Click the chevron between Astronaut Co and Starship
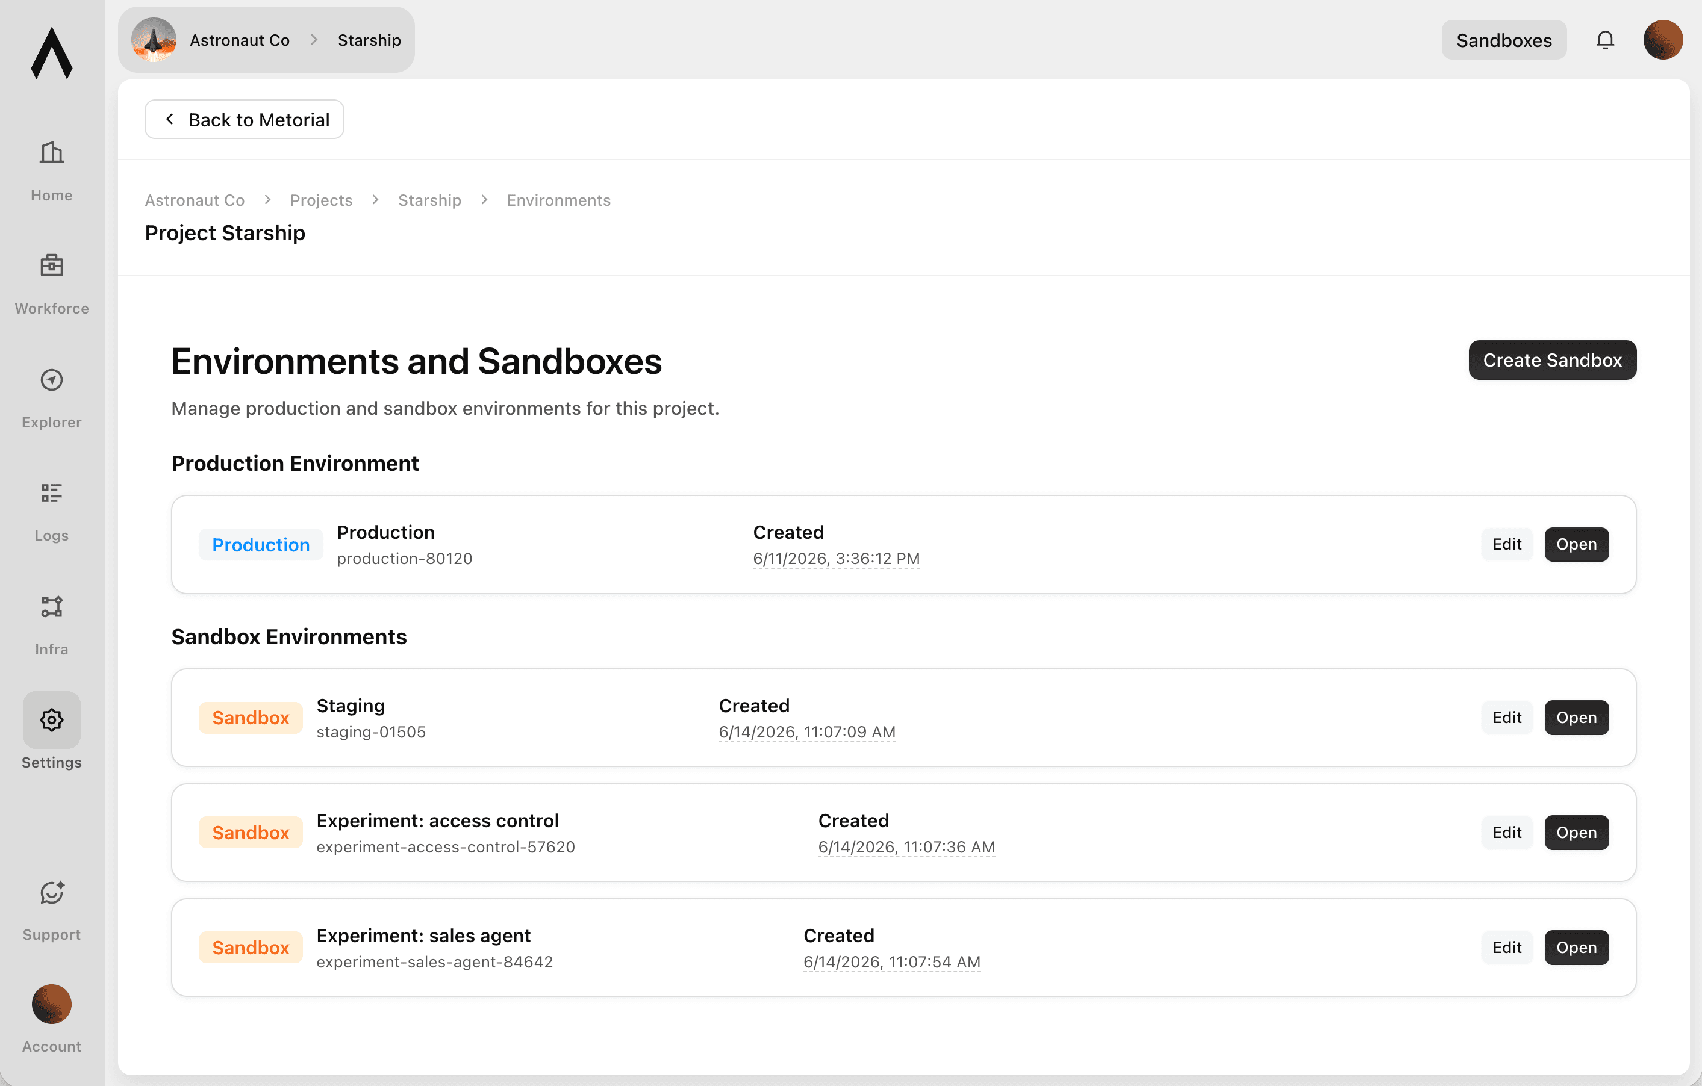1702x1086 pixels. click(314, 40)
